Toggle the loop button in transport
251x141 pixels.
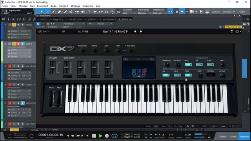pos(115,136)
